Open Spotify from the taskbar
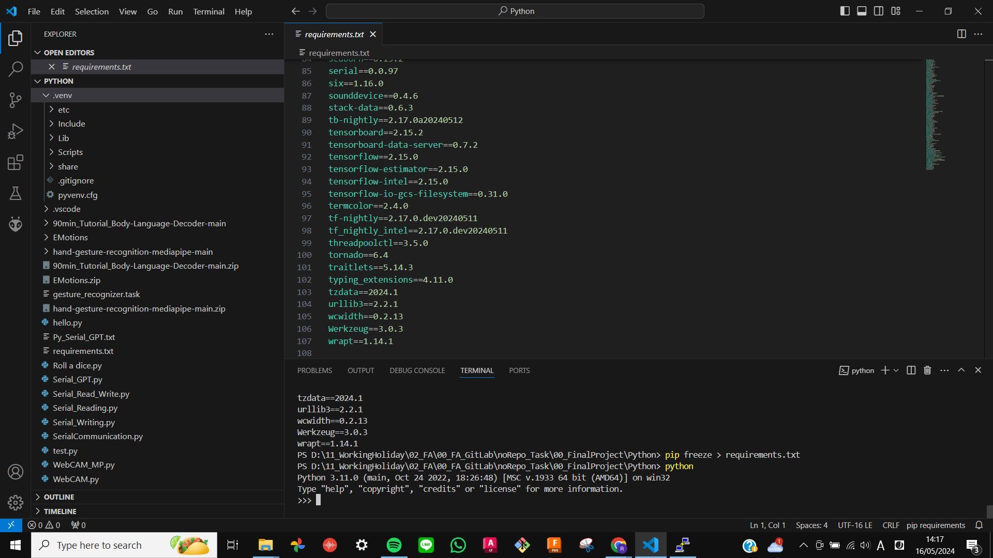This screenshot has width=993, height=558. click(394, 545)
